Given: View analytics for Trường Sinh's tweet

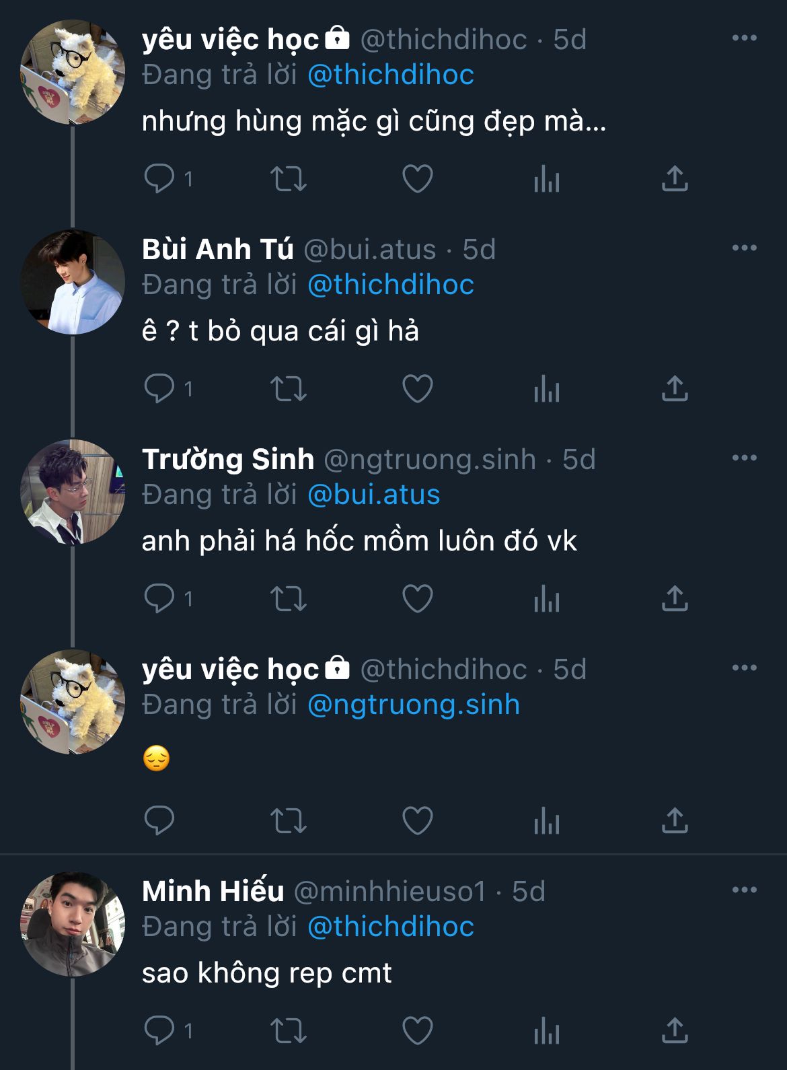Looking at the screenshot, I should 546,599.
